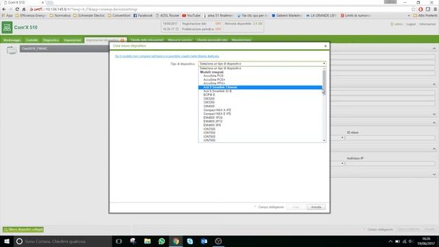The width and height of the screenshot is (439, 247).
Task: Click the Logout link in the header
Action: pyautogui.click(x=411, y=25)
